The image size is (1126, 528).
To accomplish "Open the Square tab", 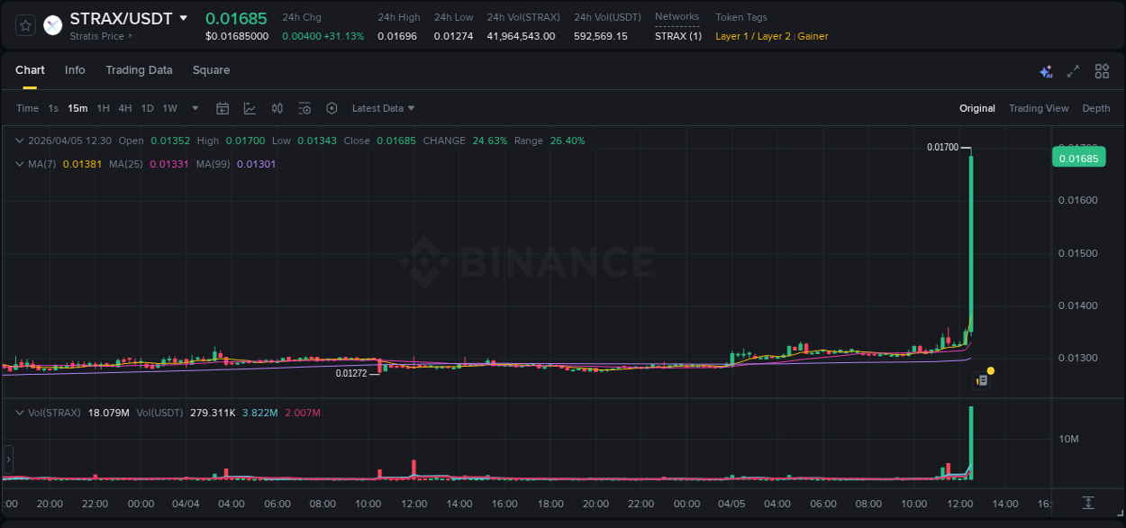I will pyautogui.click(x=211, y=69).
